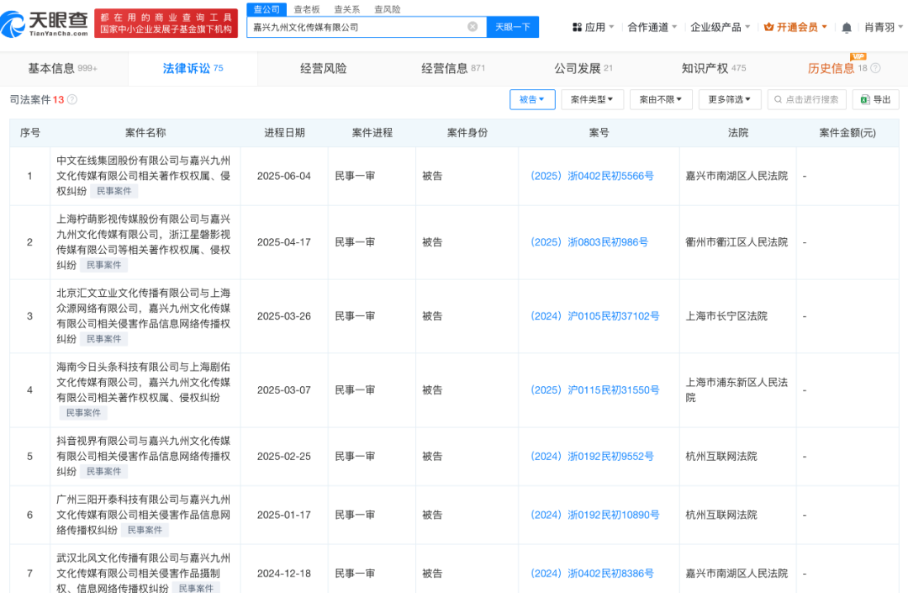Click the 应用 grid icon
Screen dimensions: 908x593
[577, 27]
